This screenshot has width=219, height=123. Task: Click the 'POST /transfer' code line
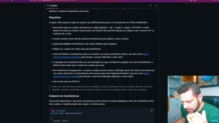(58, 111)
